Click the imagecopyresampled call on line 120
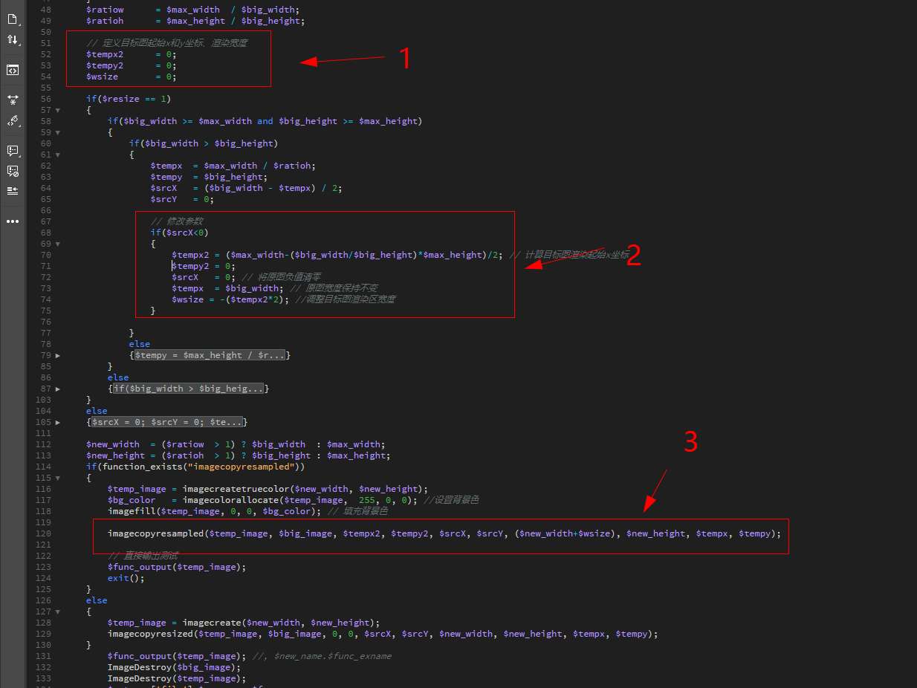917x688 pixels. pos(444,533)
